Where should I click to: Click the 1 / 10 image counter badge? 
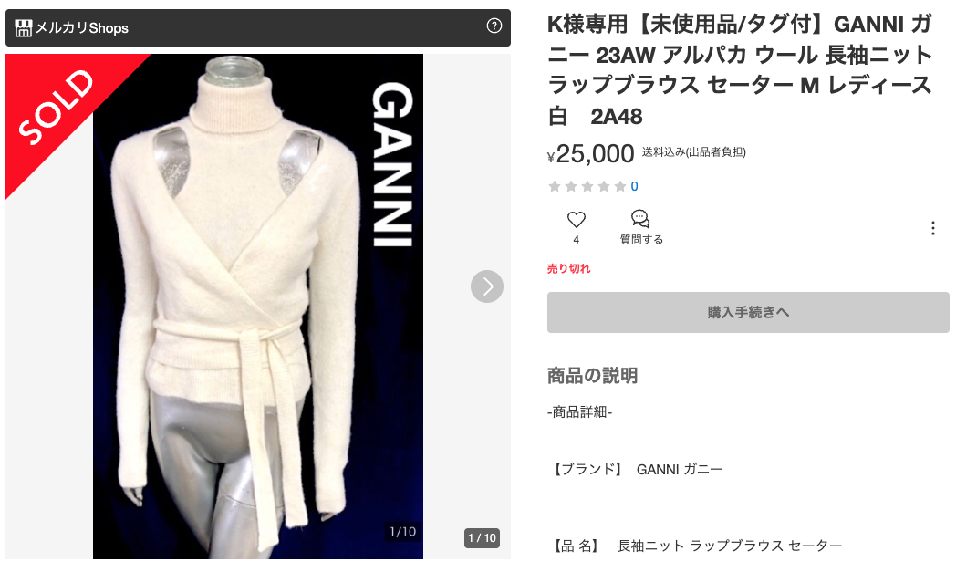(482, 538)
